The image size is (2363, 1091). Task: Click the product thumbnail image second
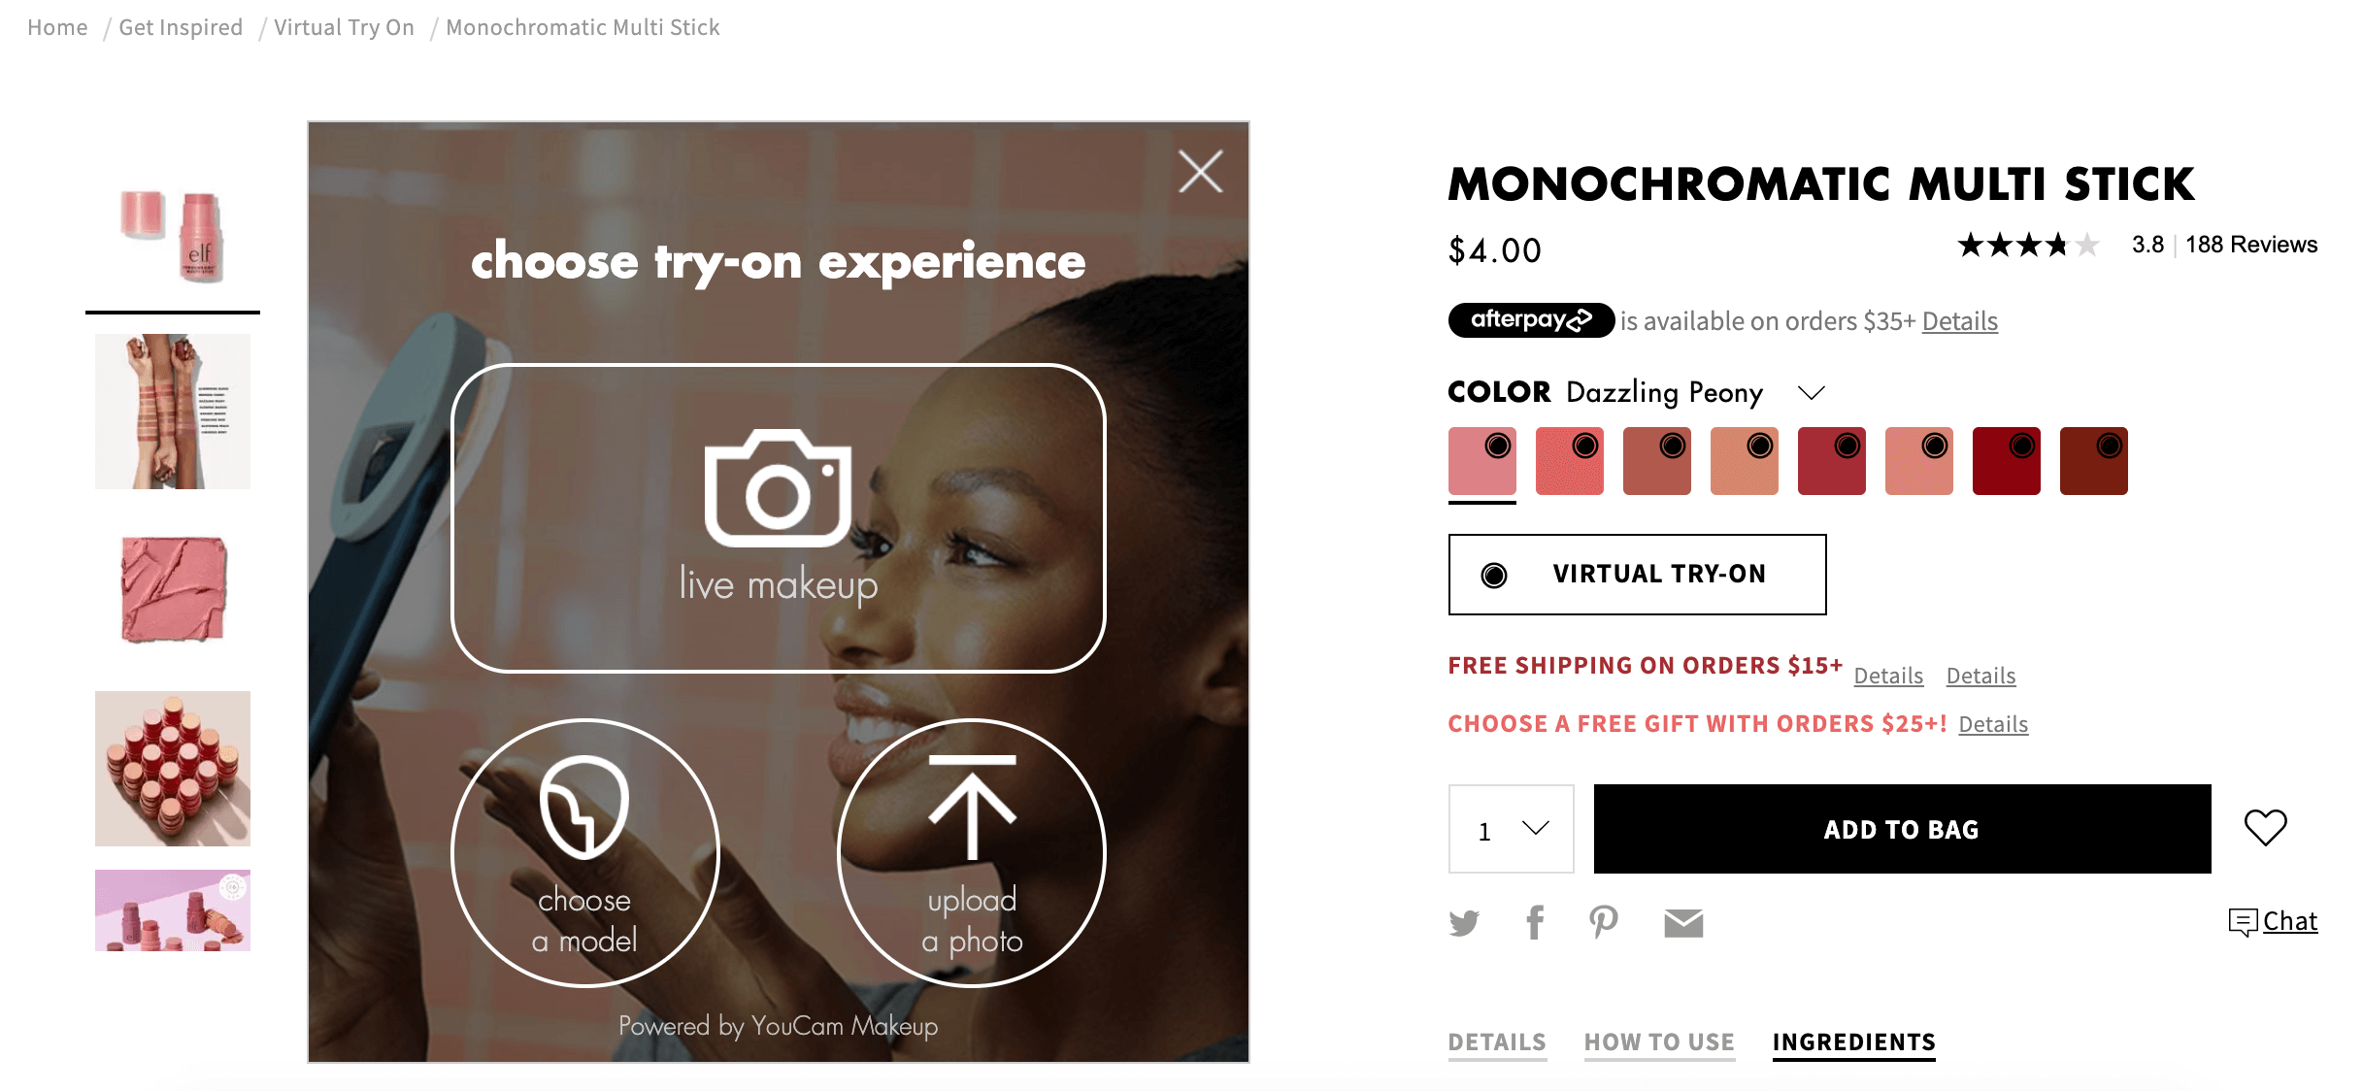coord(170,409)
